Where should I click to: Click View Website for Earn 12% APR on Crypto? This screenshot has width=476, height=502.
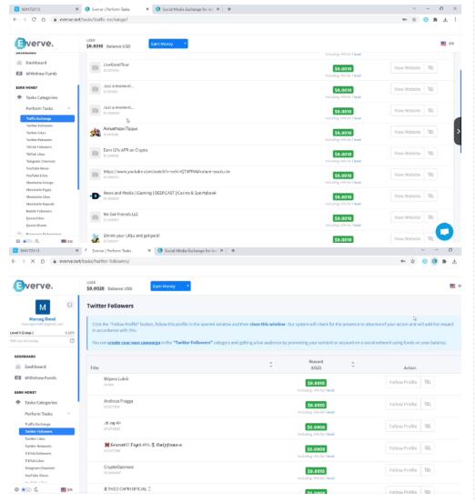tap(407, 154)
